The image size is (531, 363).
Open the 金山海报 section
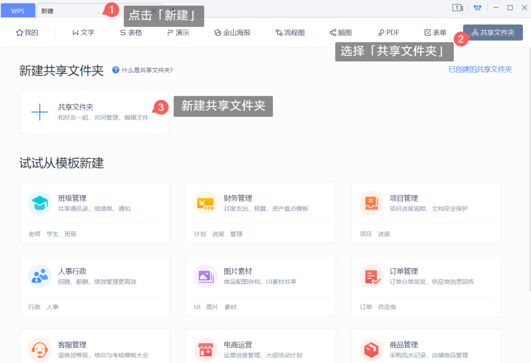(232, 32)
